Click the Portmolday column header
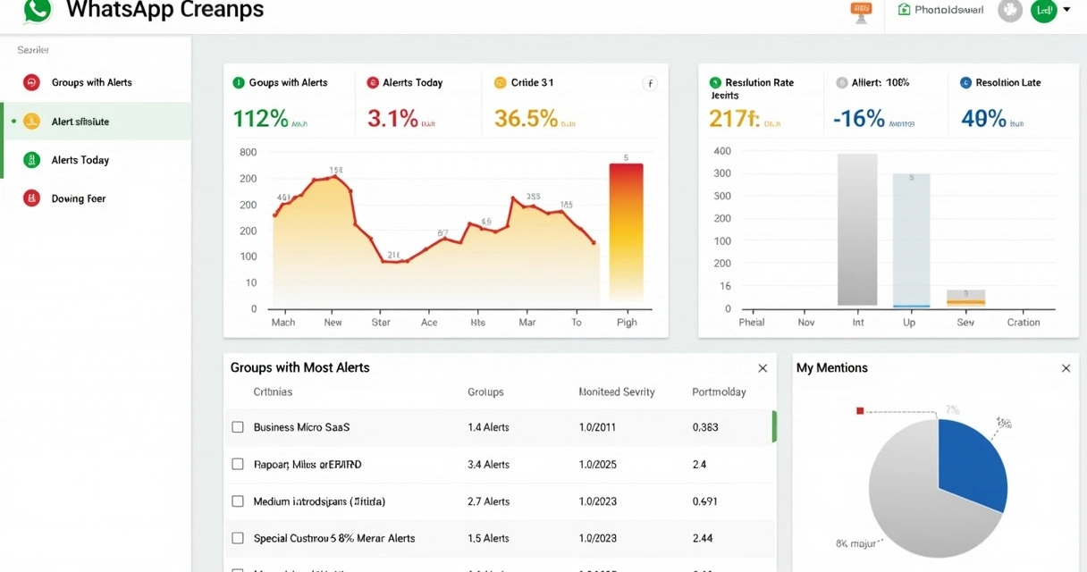The width and height of the screenshot is (1087, 572). 719,392
